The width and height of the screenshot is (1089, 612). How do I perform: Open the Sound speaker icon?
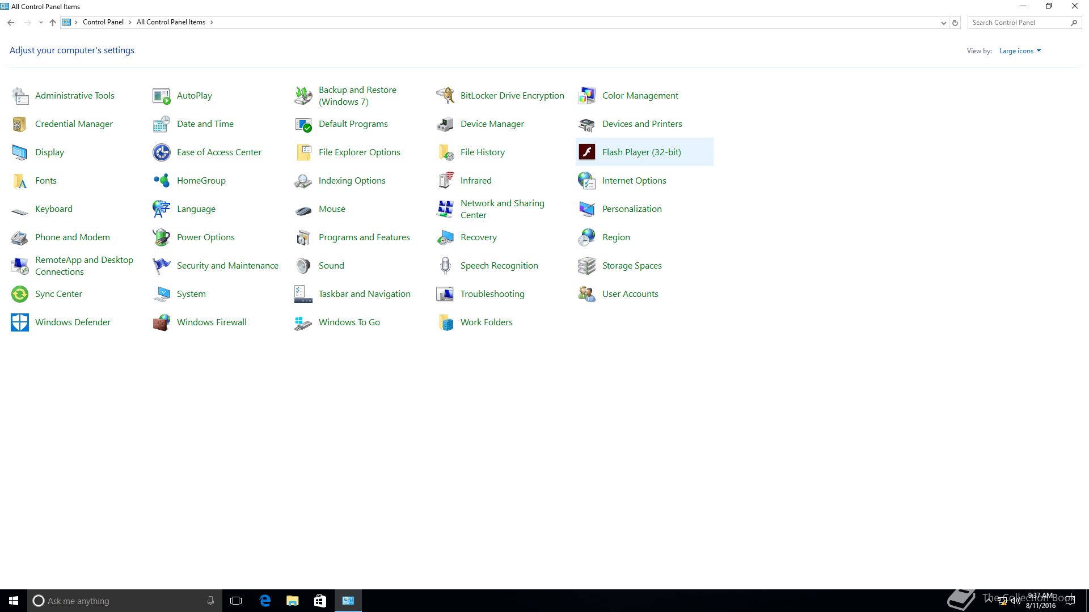(303, 266)
